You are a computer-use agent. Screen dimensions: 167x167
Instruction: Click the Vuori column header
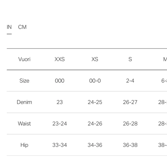(24, 59)
